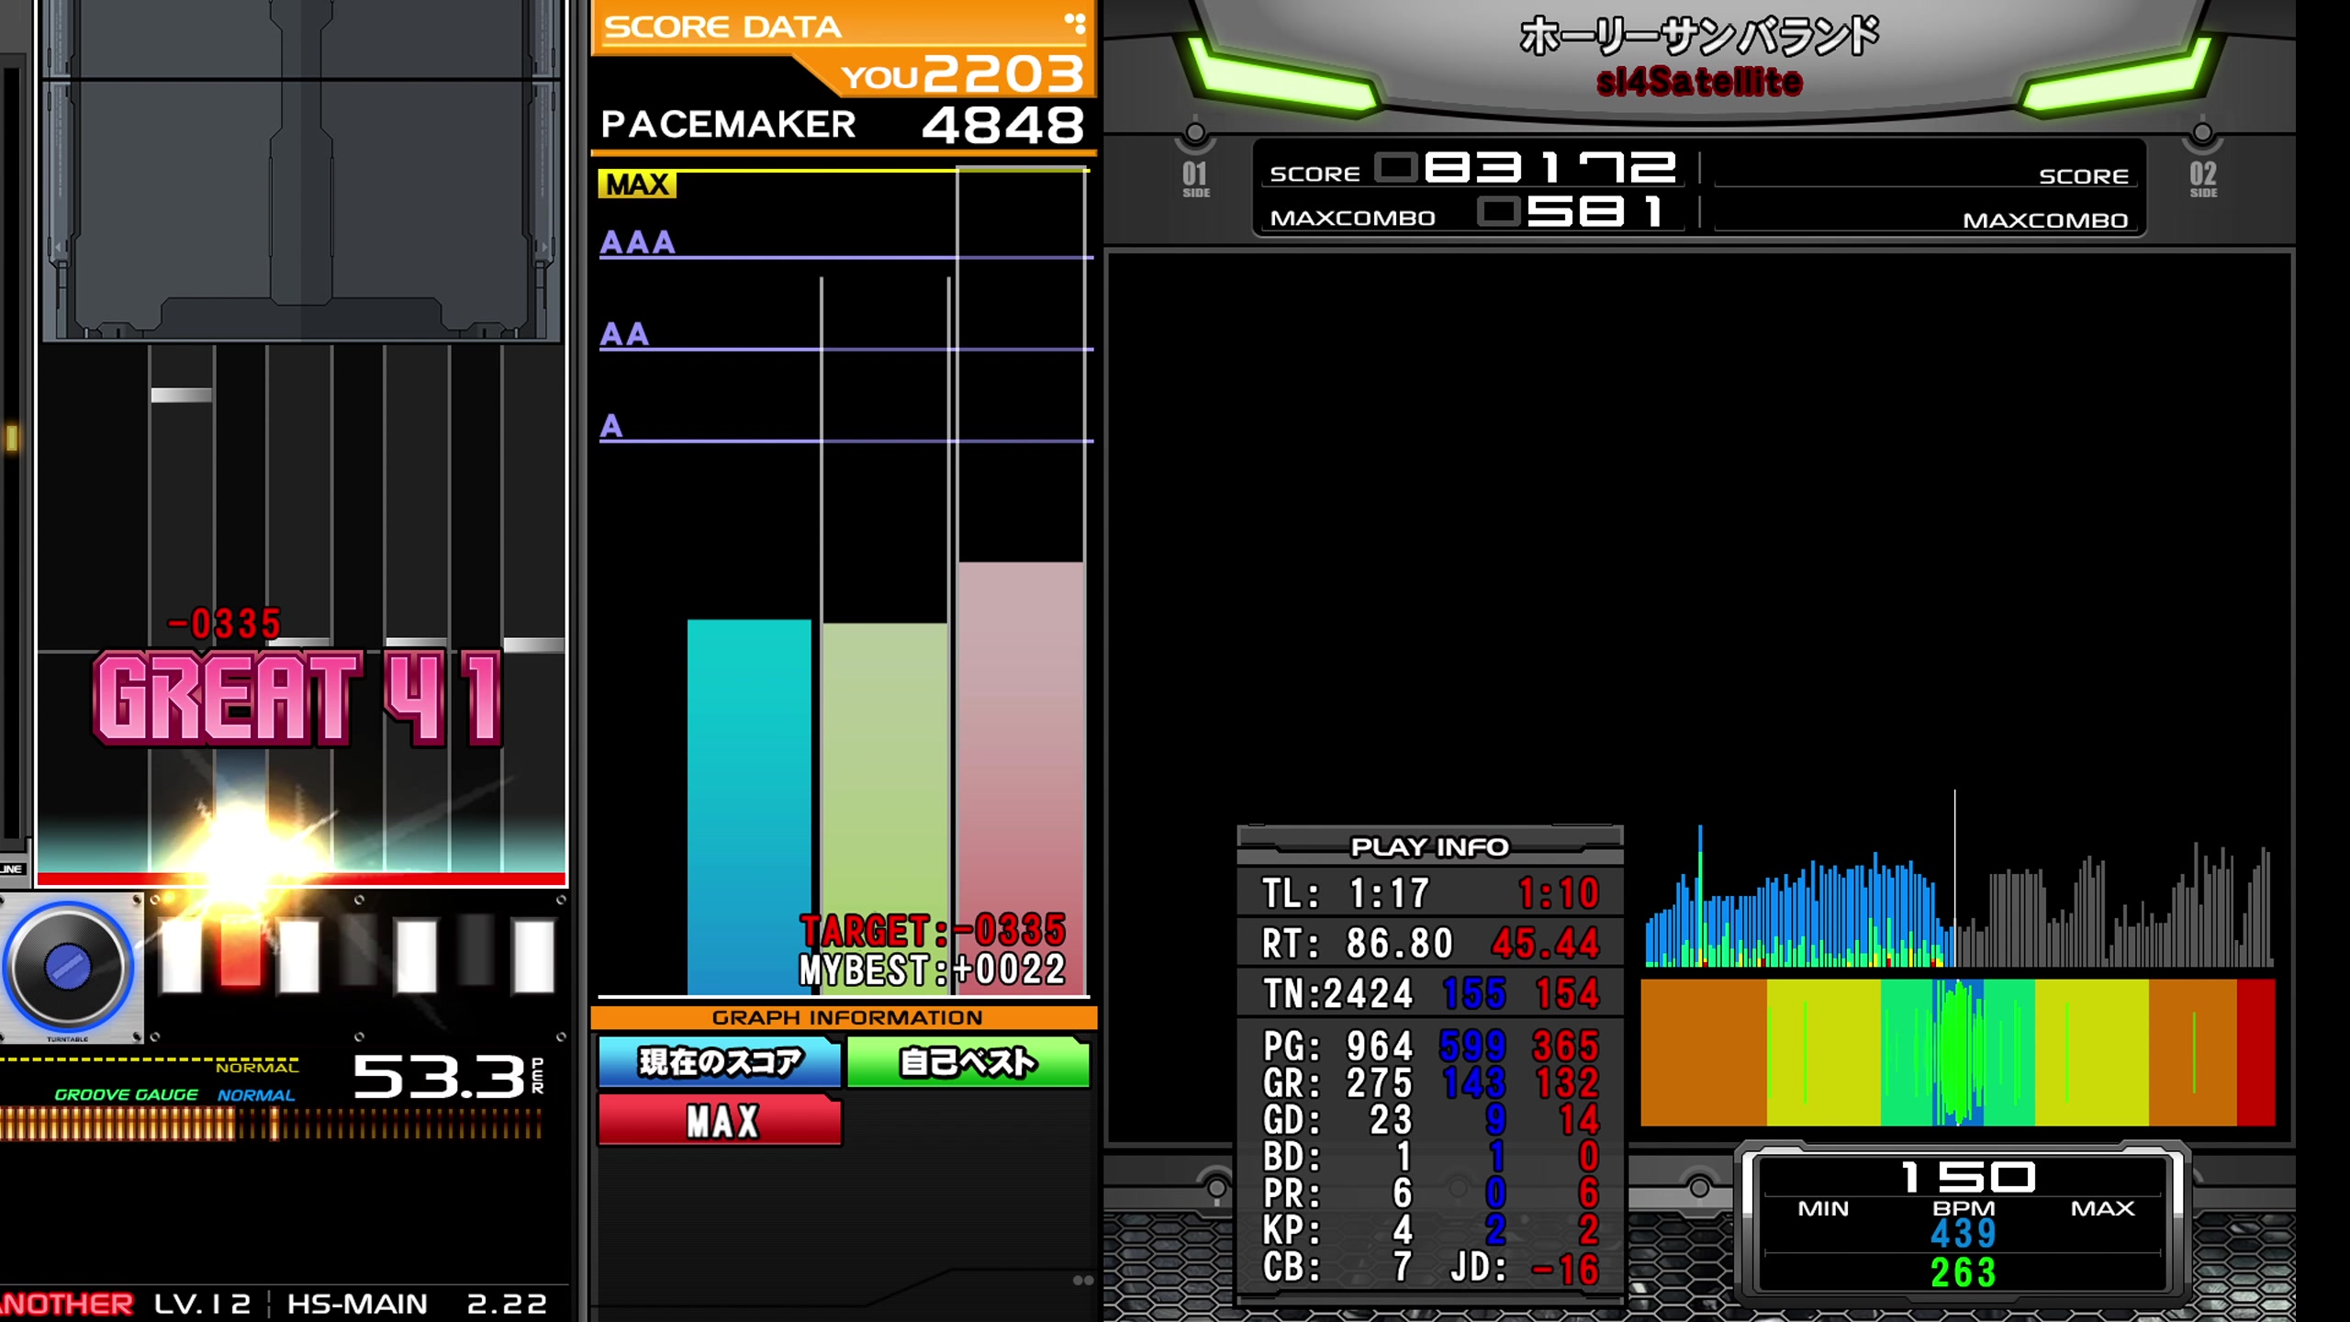Click the 53.3 percent gauge value

[439, 1076]
